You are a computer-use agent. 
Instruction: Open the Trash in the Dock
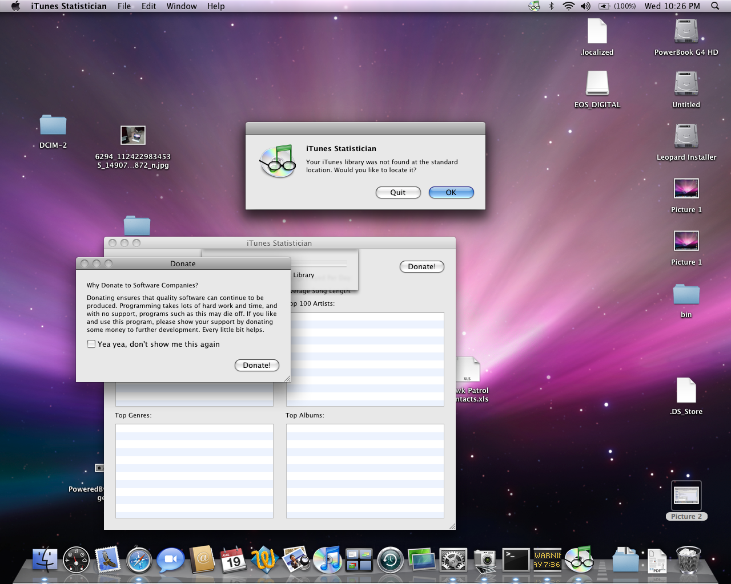coord(688,560)
